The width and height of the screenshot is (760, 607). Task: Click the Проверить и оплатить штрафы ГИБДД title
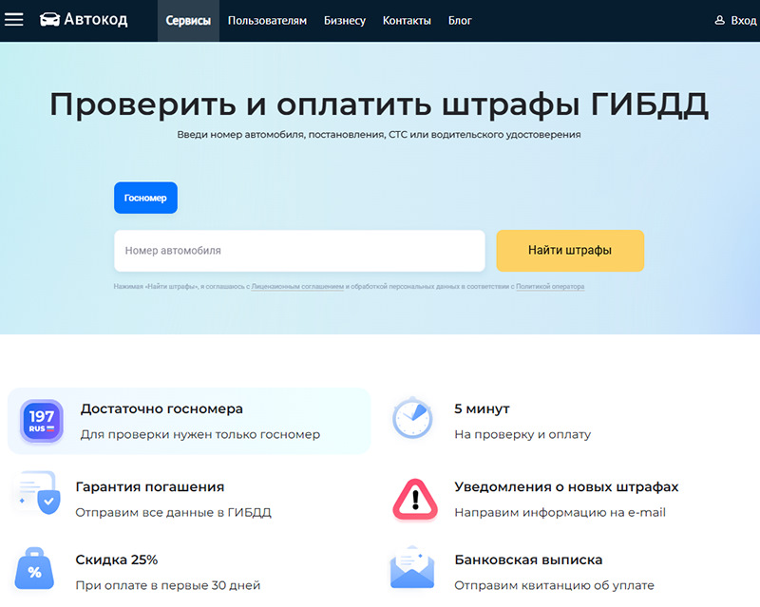click(379, 104)
